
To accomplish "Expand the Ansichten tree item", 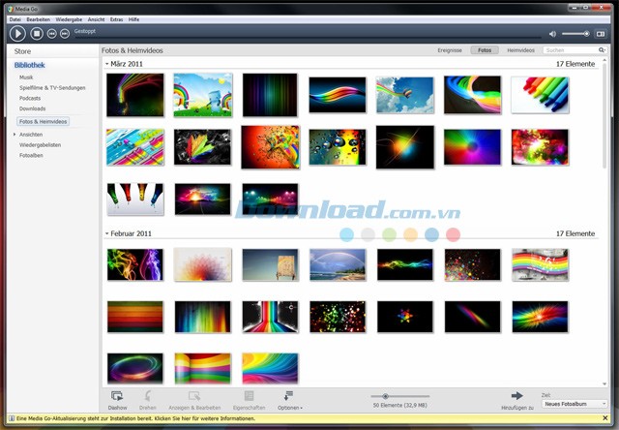I will pos(13,135).
